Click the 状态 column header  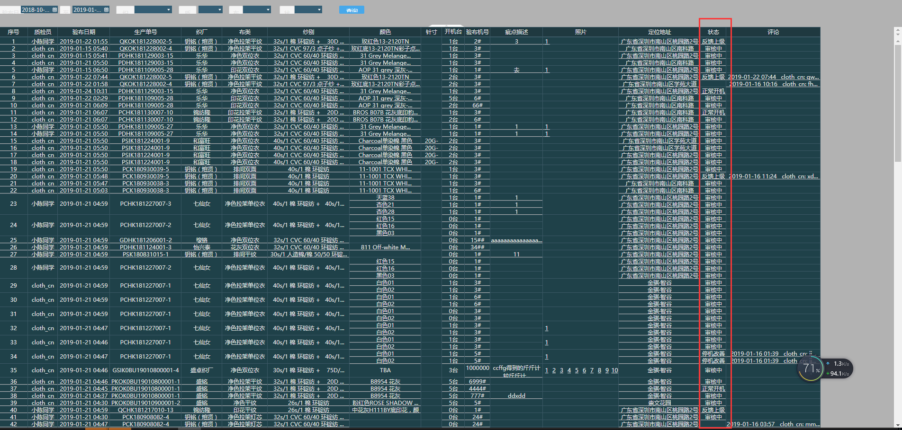tap(713, 32)
